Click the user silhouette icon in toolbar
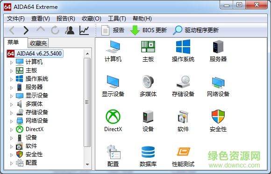271x174 pixels. tap(70, 30)
